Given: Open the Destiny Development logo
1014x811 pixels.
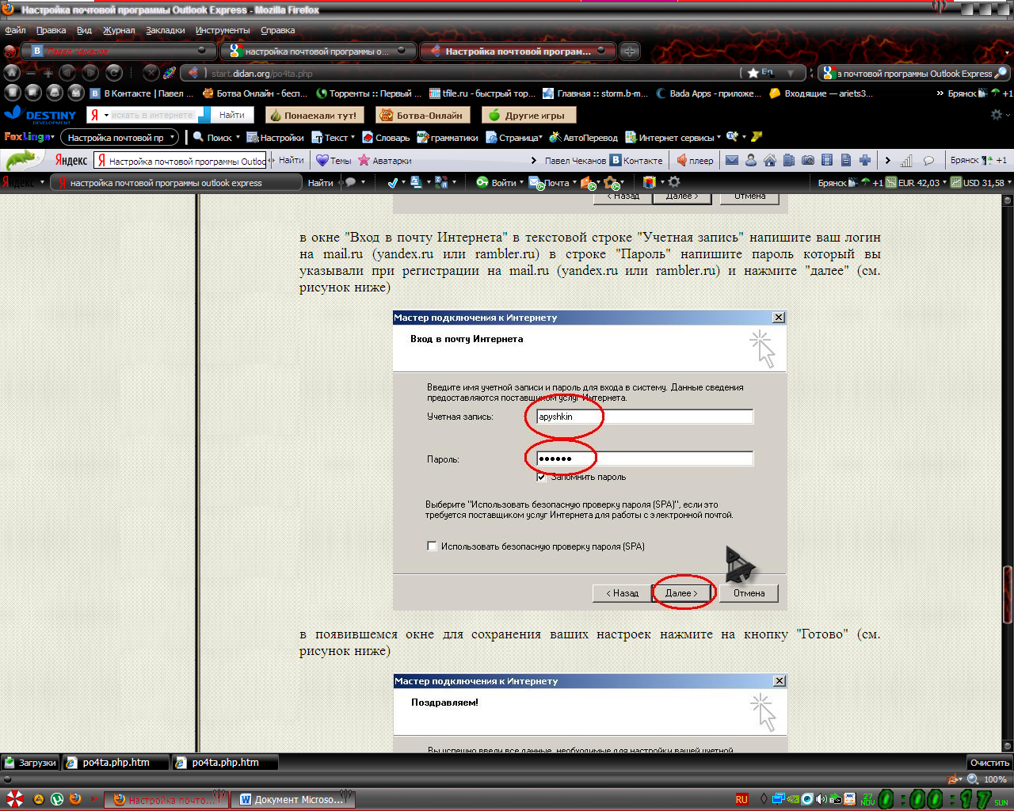Looking at the screenshot, I should click(40, 116).
